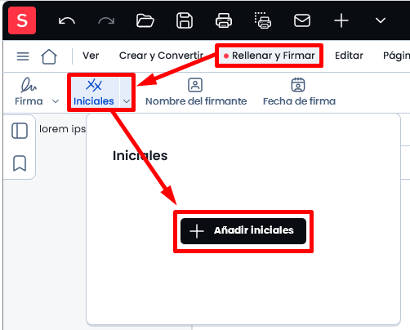Expand the Iniciales dropdown arrow
Image resolution: width=410 pixels, height=330 pixels.
click(127, 101)
